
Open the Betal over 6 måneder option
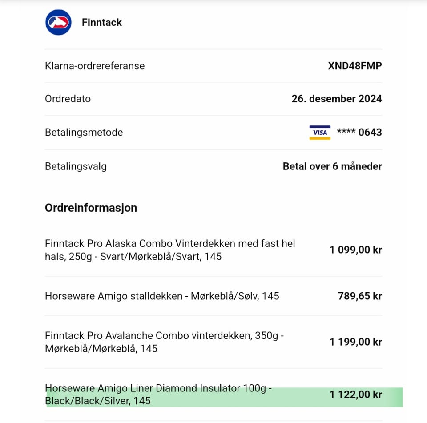pyautogui.click(x=332, y=166)
